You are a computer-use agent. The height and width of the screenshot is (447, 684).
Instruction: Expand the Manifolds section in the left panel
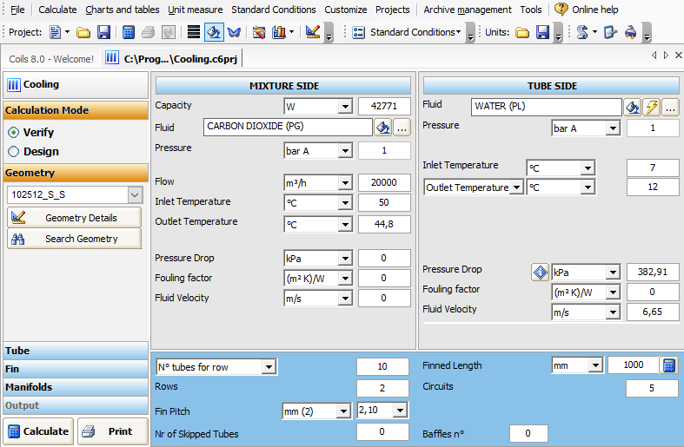point(76,387)
